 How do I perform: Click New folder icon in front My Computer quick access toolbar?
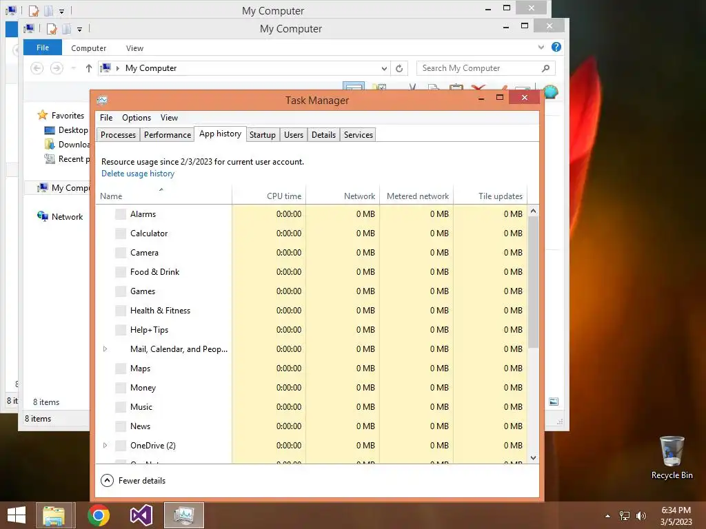coord(67,29)
